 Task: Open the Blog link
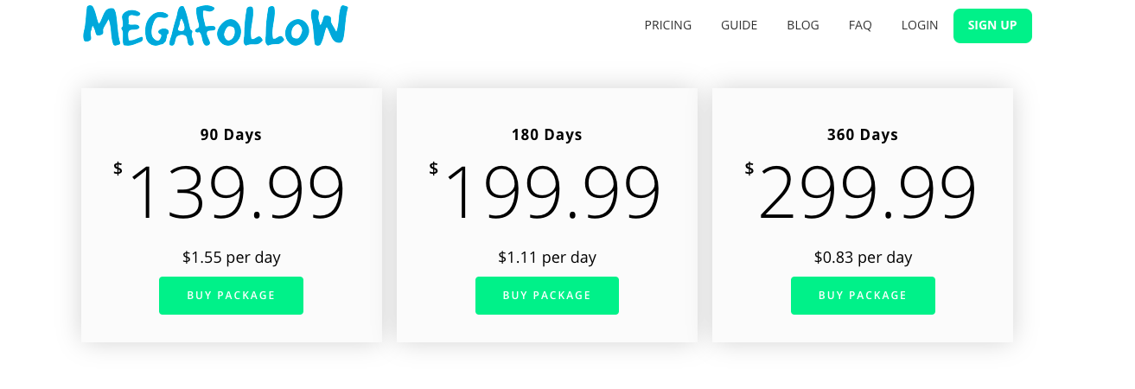click(803, 25)
